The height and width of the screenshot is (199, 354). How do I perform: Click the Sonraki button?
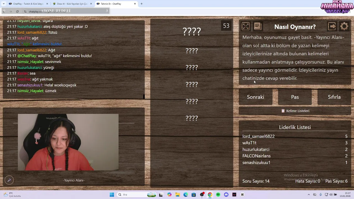click(x=256, y=97)
